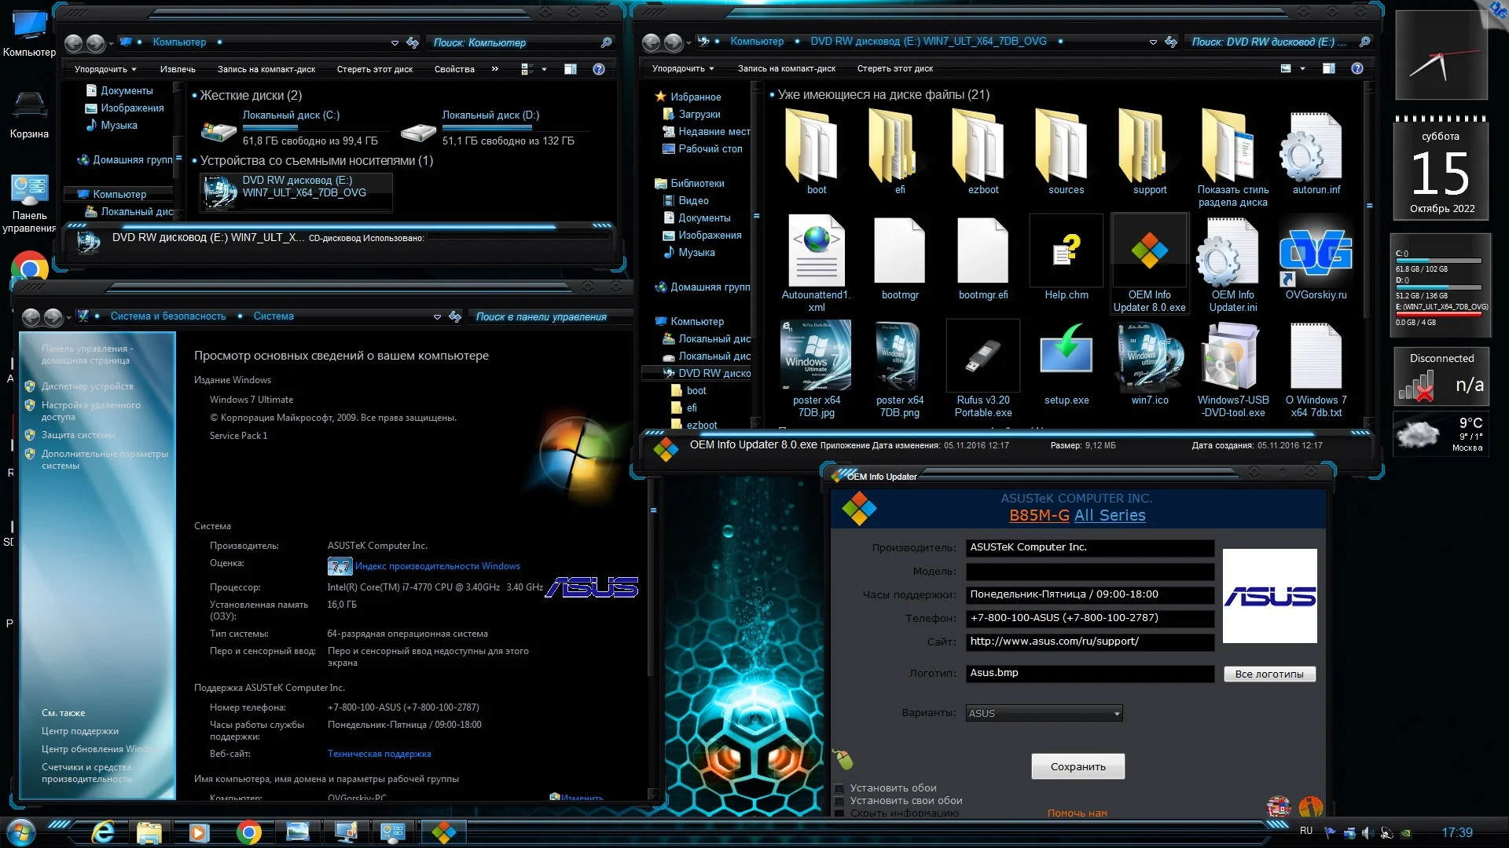Open the 'Упорядочить' dropdown in DVD window
The image size is (1509, 848).
pyautogui.click(x=682, y=69)
